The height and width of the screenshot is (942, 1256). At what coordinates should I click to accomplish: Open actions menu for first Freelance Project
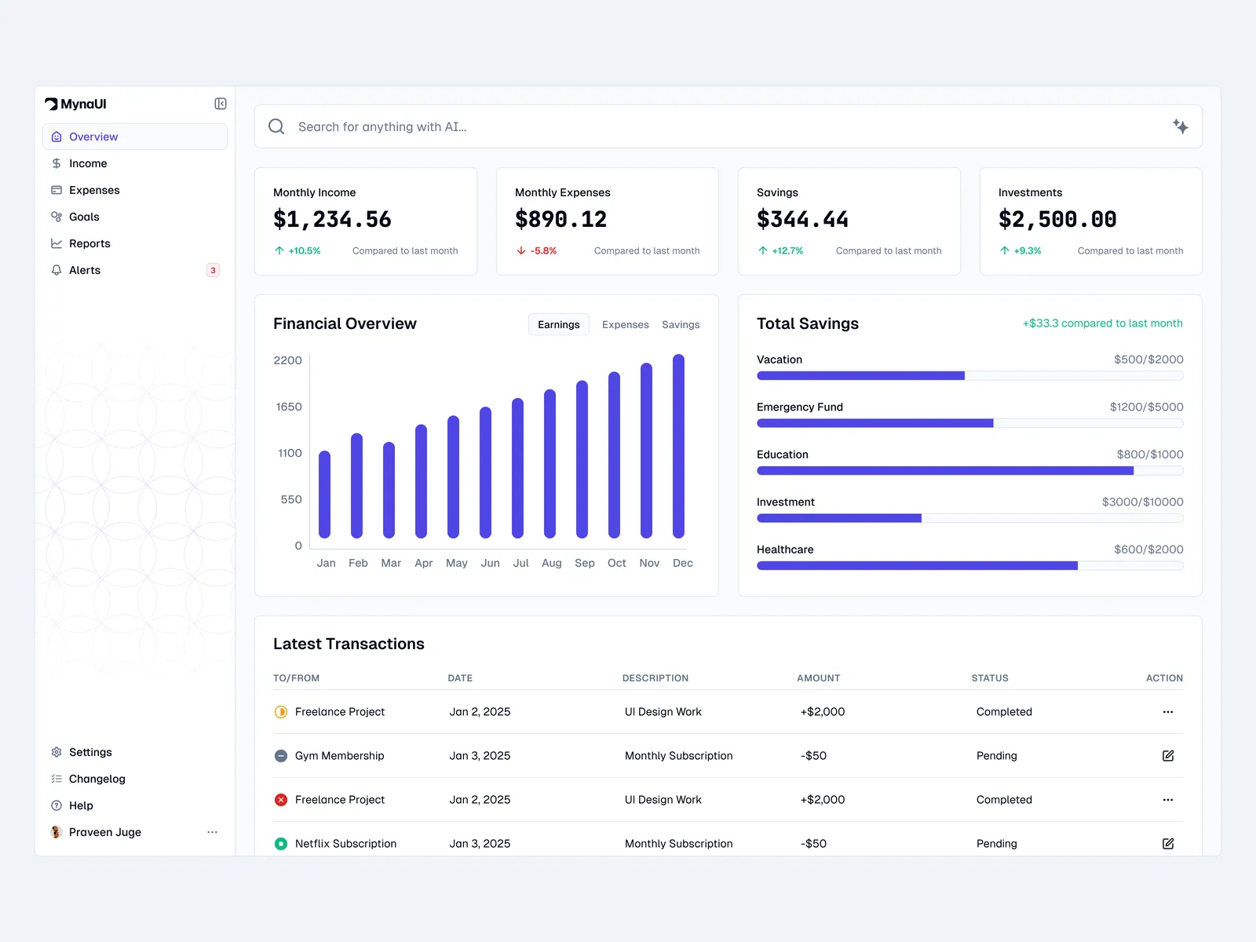pos(1167,712)
